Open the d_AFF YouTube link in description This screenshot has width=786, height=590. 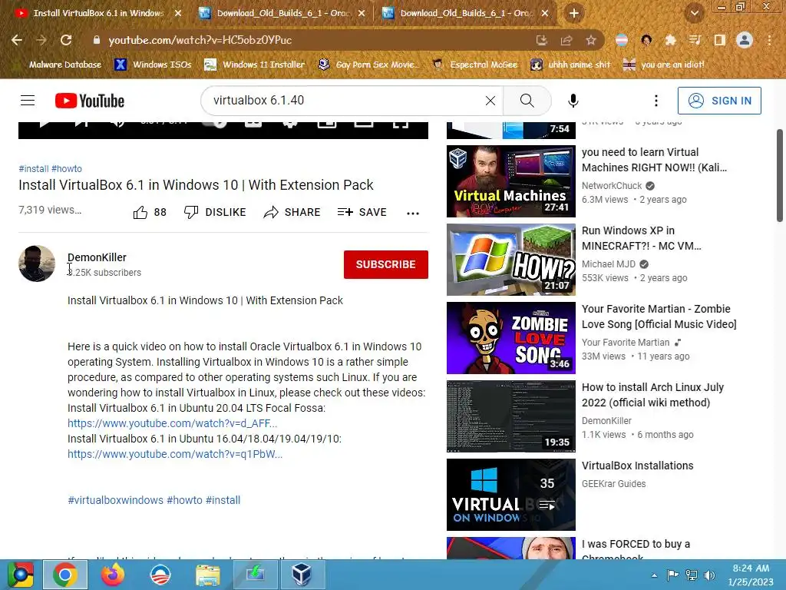pyautogui.click(x=173, y=423)
